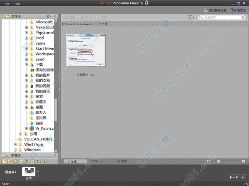Viewport: 249px width, 186px height.
Task: Clear the quick search field
Action: (x=243, y=17)
